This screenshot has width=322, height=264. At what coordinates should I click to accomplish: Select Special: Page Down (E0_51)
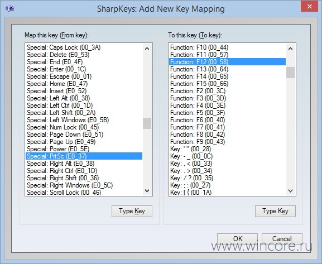[x=84, y=135]
